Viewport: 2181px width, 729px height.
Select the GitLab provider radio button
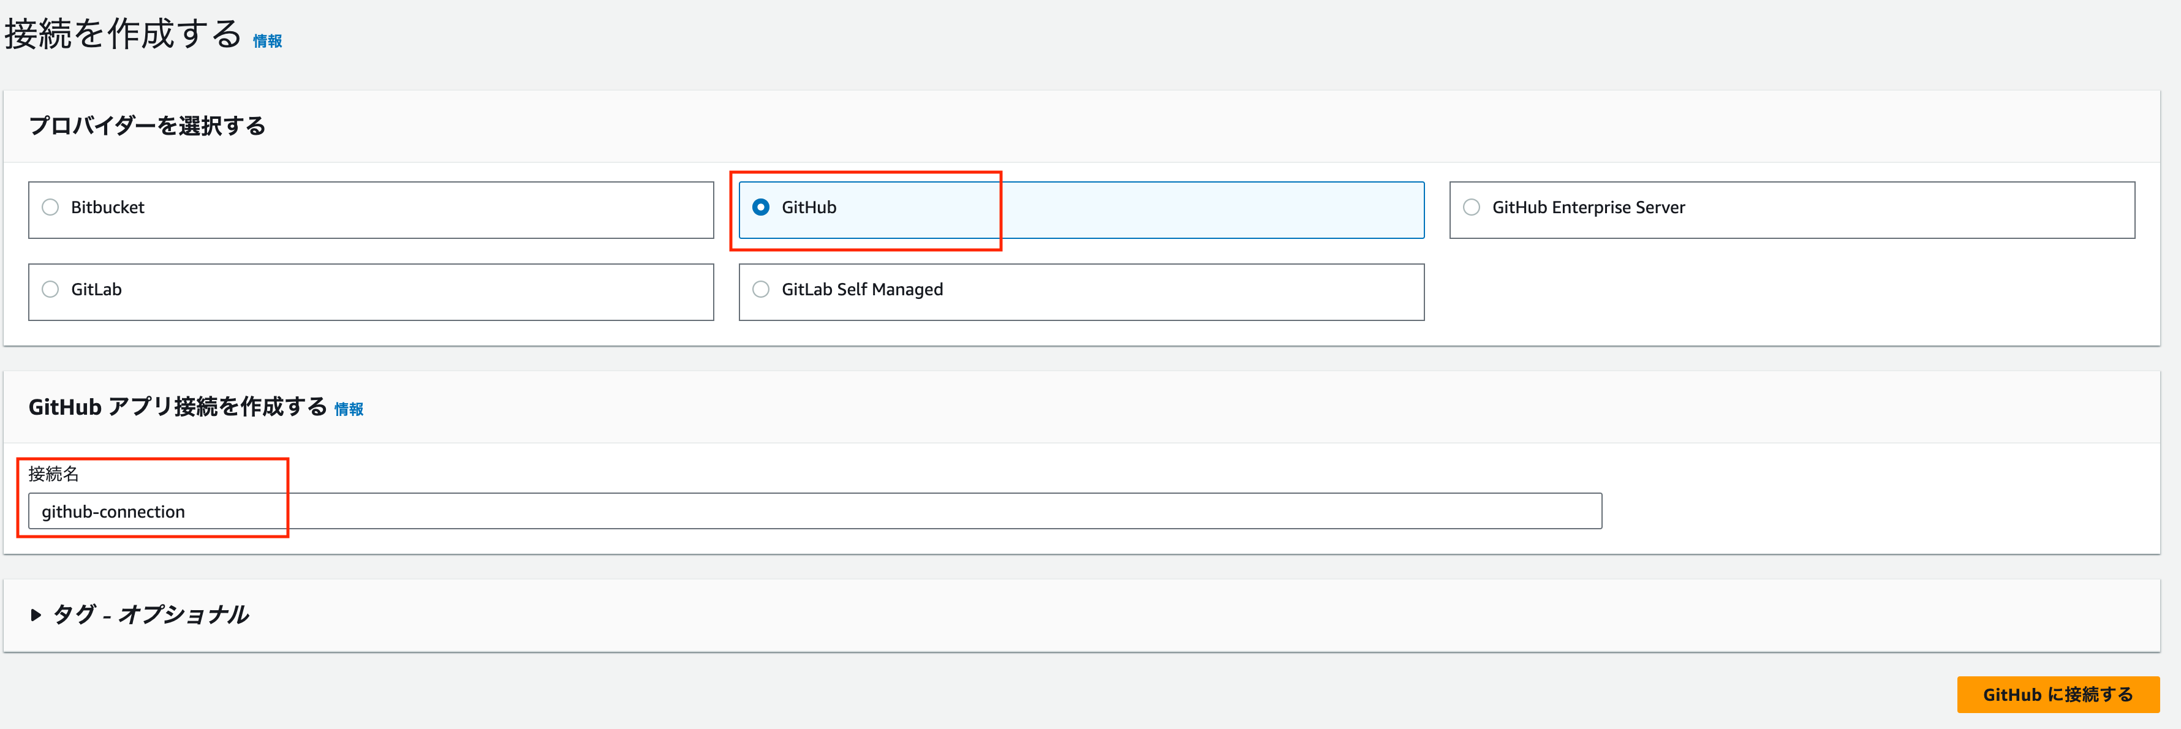tap(51, 290)
